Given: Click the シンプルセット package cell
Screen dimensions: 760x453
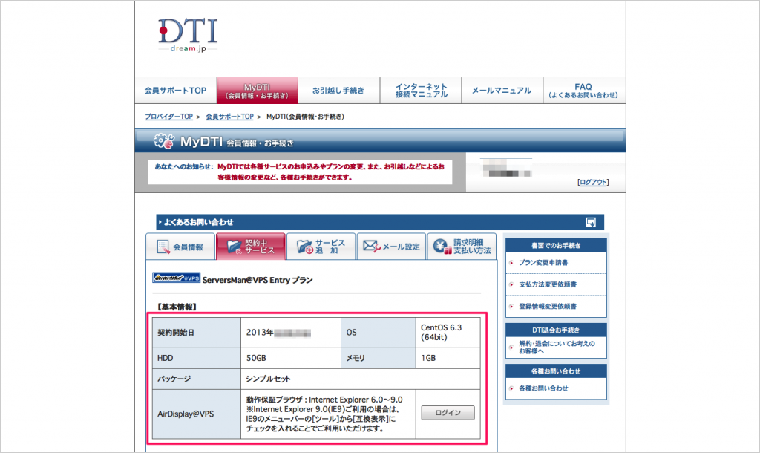Looking at the screenshot, I should pyautogui.click(x=360, y=379).
